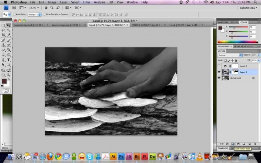
Task: Select the 3D Rotate tool
Action: (3, 70)
